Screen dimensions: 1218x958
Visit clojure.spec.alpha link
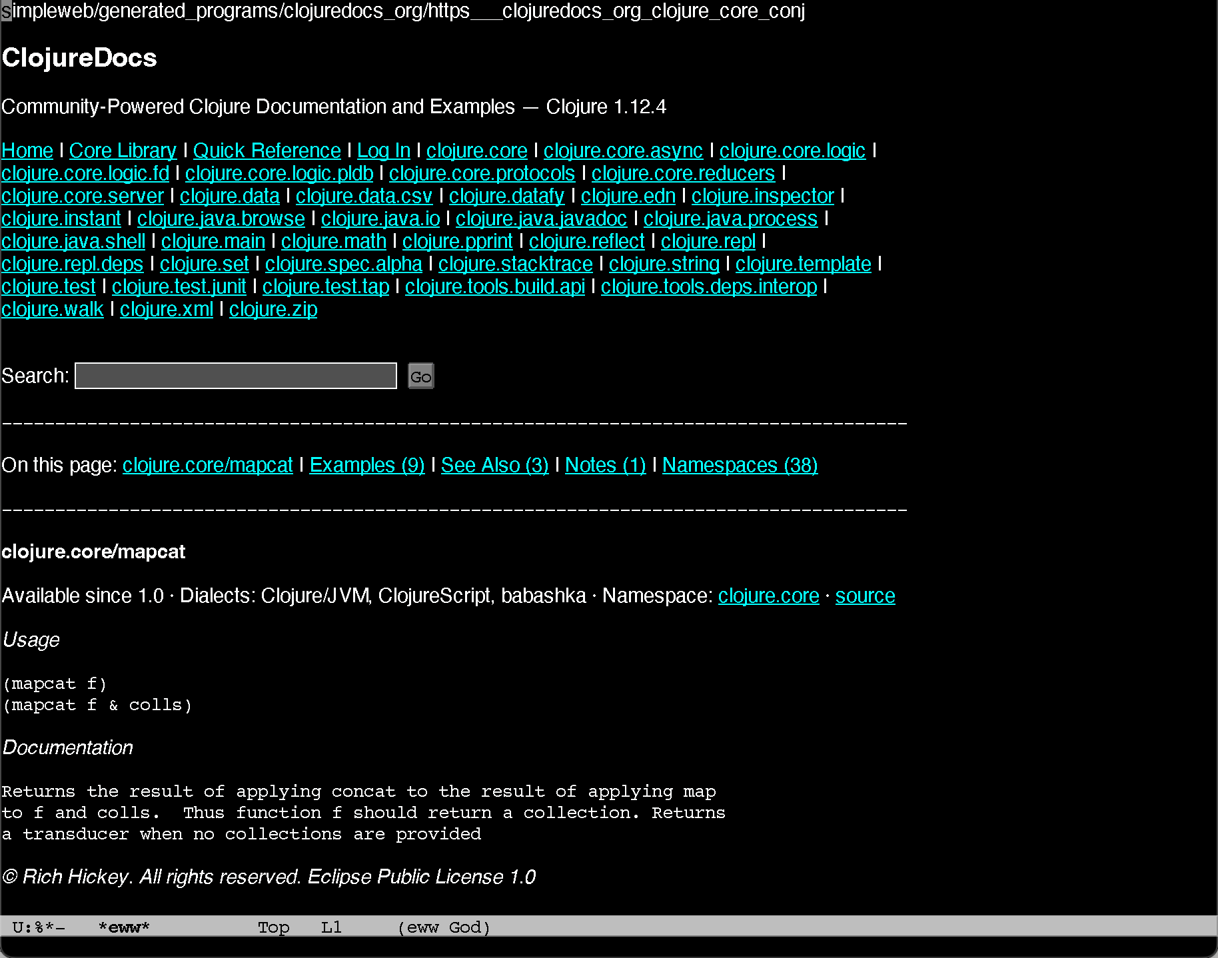tap(344, 264)
